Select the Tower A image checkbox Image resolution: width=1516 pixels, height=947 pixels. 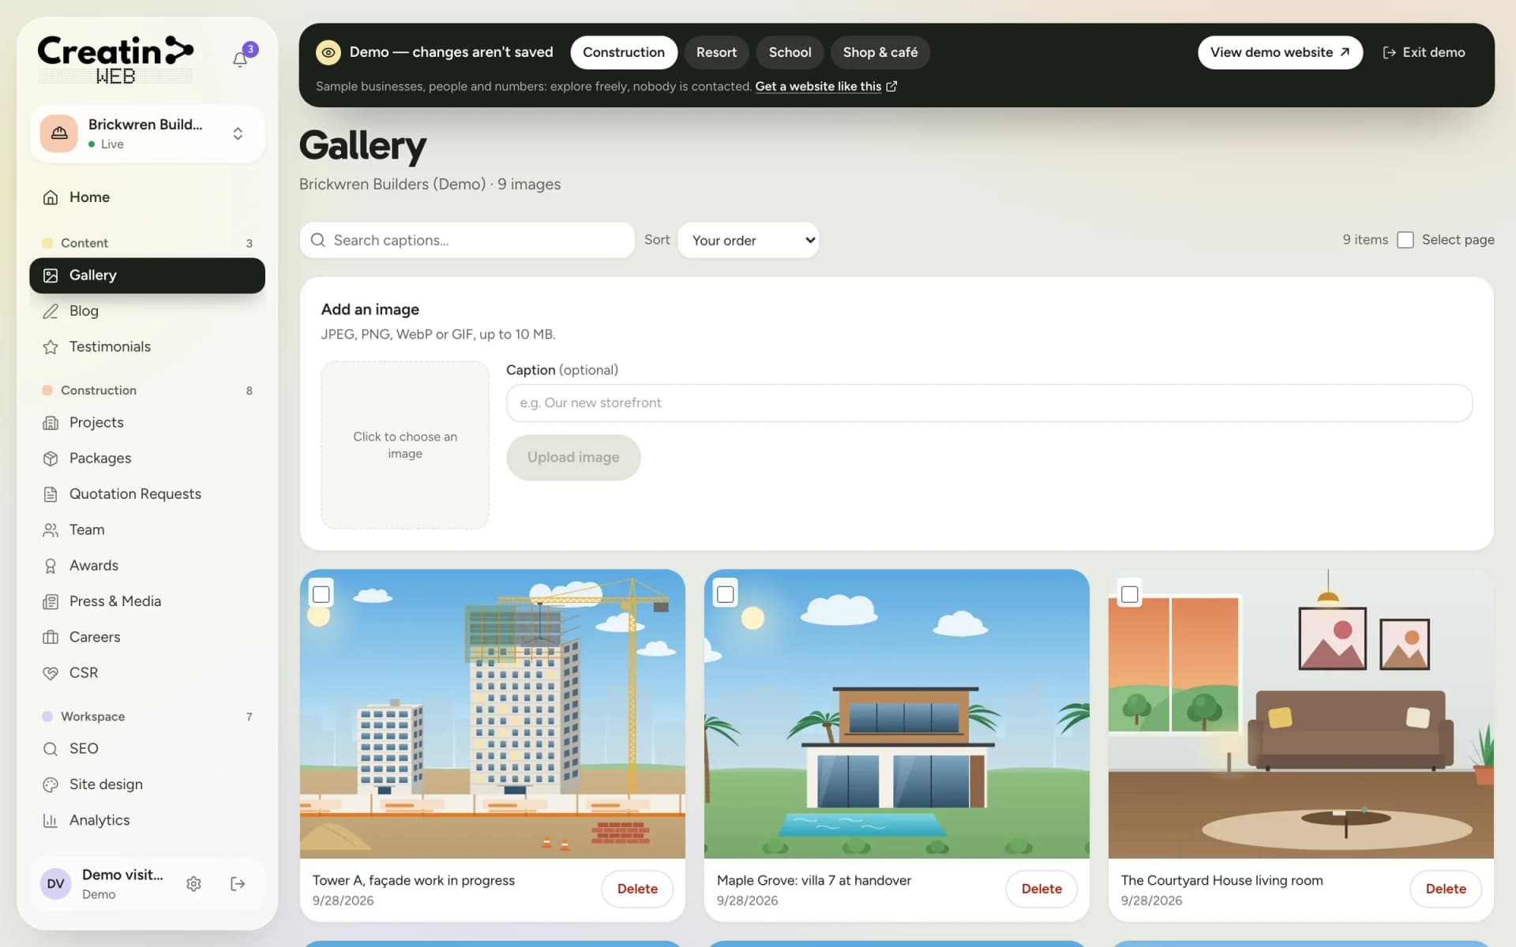[321, 594]
